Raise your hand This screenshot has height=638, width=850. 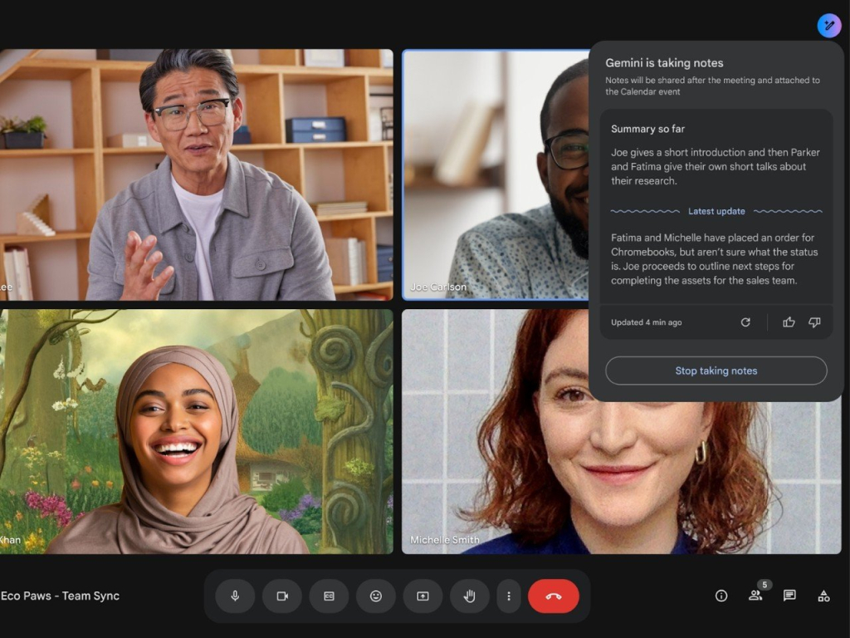click(x=469, y=596)
